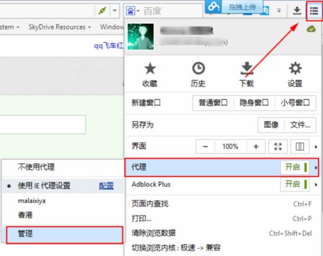Click the green lightning speed-mode icon
Viewport: 323px width, 256px height.
point(102,10)
